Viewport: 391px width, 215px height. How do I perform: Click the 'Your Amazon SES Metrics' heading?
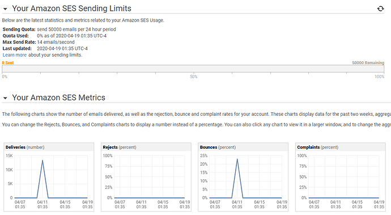[58, 98]
